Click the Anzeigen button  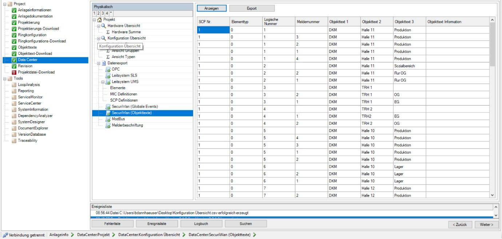(x=212, y=8)
